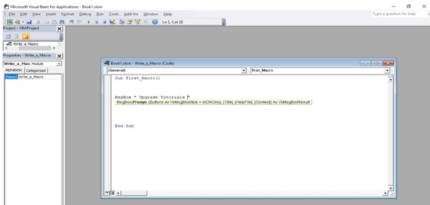Minimize the Write_a_Macro code window
This screenshot has height=205, width=430.
[365, 63]
